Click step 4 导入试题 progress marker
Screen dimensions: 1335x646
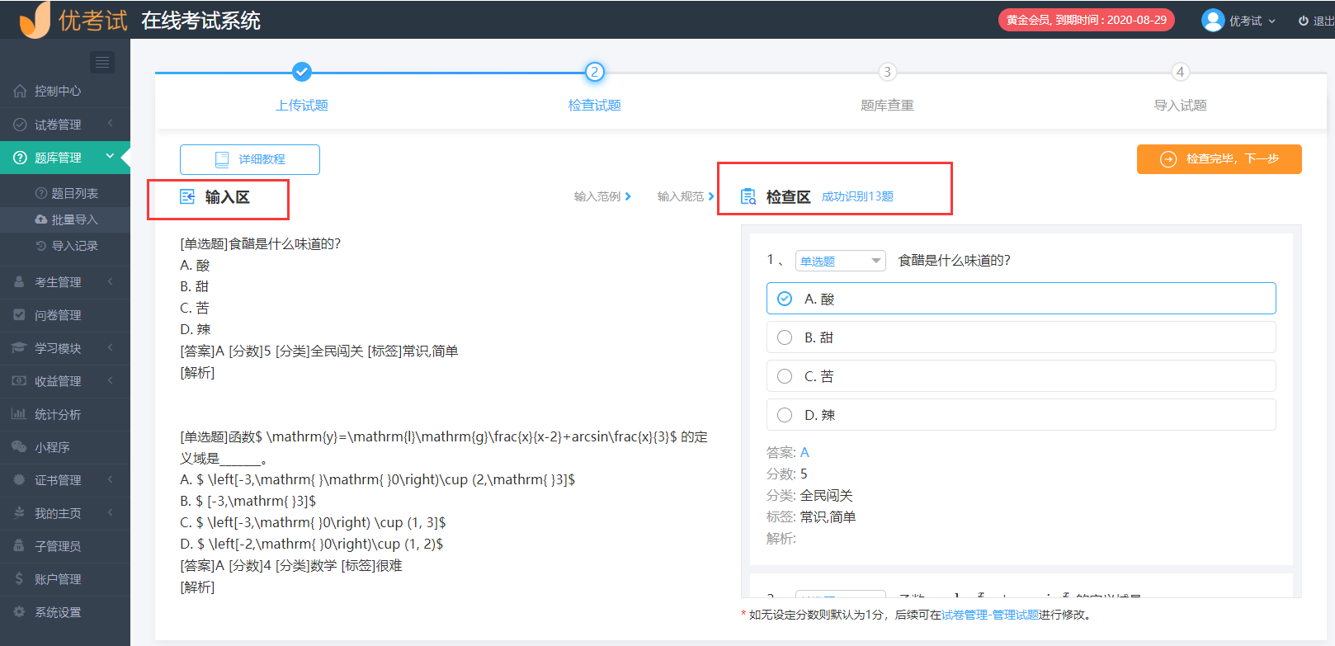[x=1180, y=72]
